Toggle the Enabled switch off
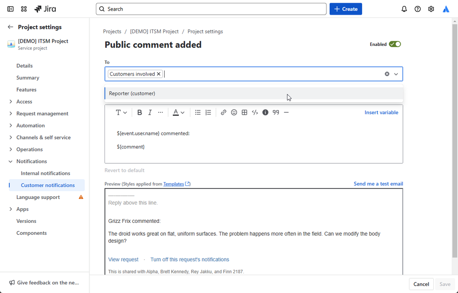The width and height of the screenshot is (458, 293). click(395, 44)
